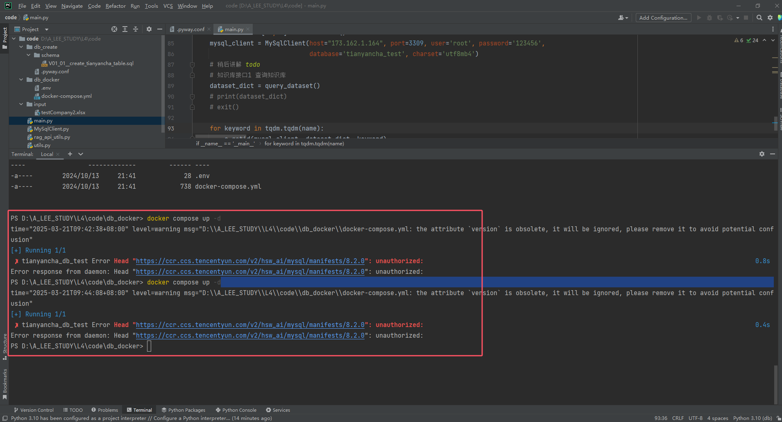Open Search Everywhere magnifier icon
782x422 pixels.
click(x=759, y=18)
